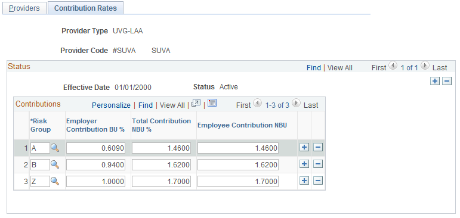This screenshot has height=218, width=460.
Task: Select Provider Type value UVG-LAA
Action: tap(128, 31)
